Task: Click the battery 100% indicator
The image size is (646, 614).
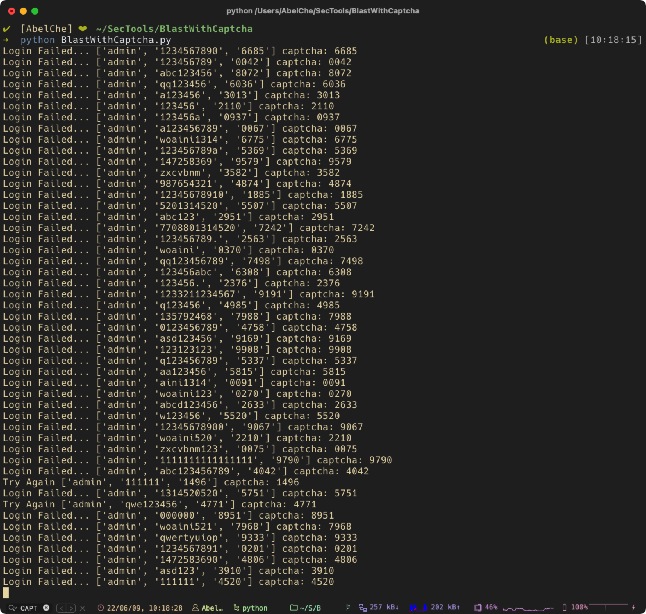Action: [x=575, y=608]
